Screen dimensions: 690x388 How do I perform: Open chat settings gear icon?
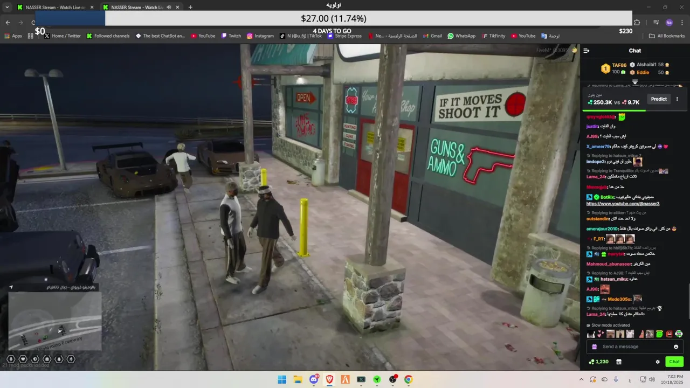pyautogui.click(x=658, y=362)
